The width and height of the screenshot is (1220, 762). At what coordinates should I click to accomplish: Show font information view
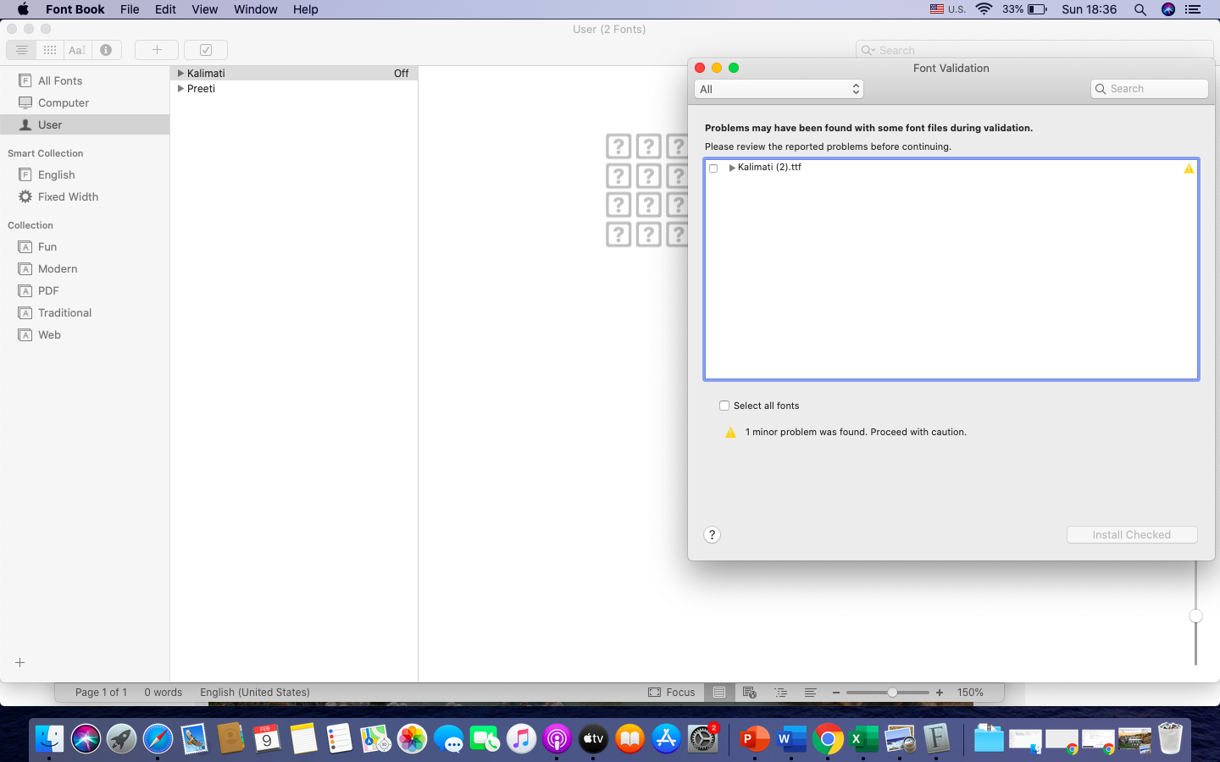(x=106, y=50)
